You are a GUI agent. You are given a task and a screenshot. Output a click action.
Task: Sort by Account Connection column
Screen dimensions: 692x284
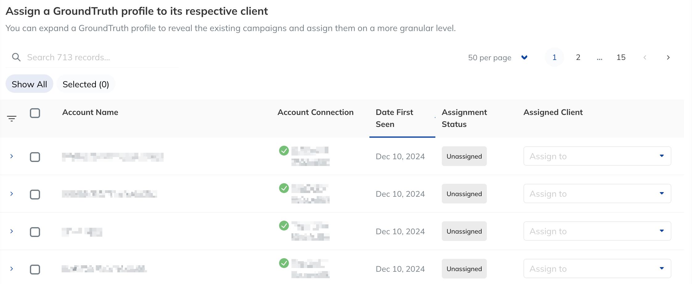tap(315, 112)
